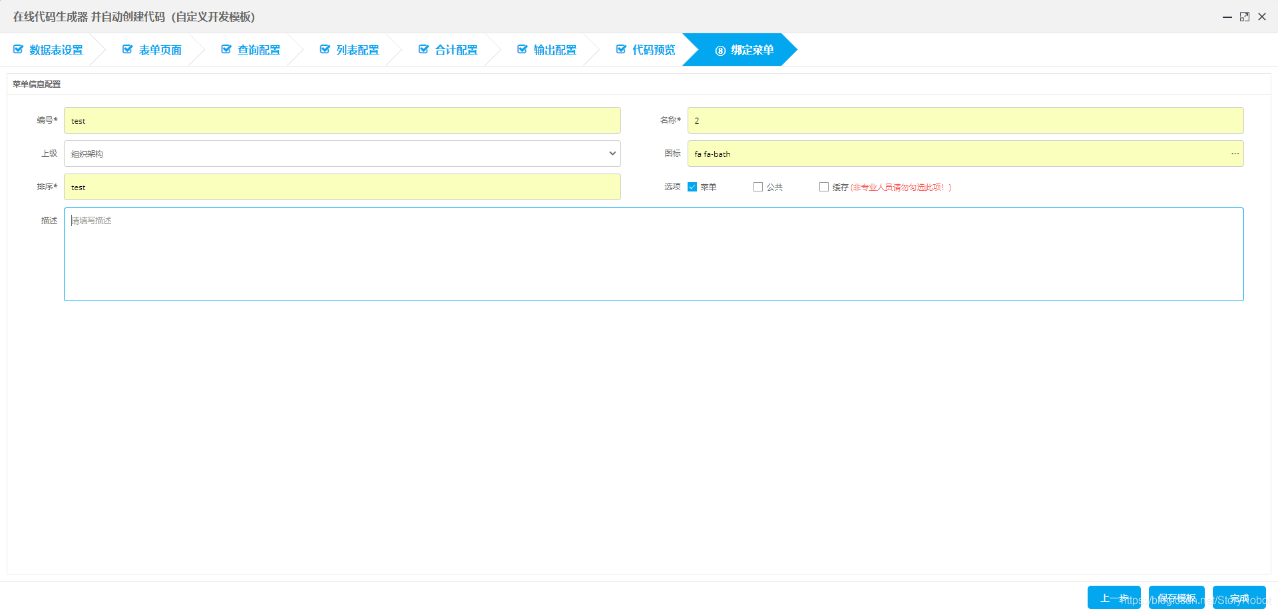Click the 完成 button
The image size is (1278, 613).
pos(1239,598)
